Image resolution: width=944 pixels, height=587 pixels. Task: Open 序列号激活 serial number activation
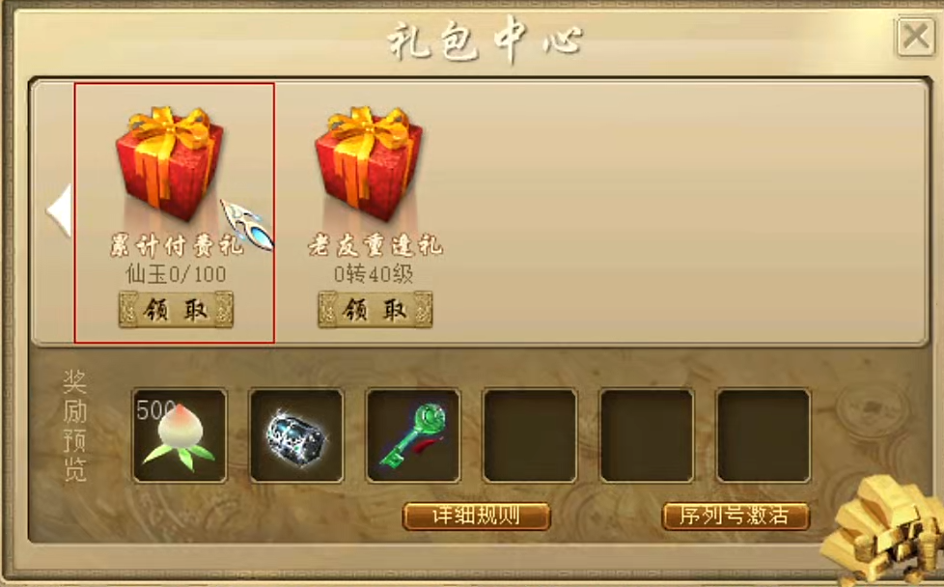(736, 516)
